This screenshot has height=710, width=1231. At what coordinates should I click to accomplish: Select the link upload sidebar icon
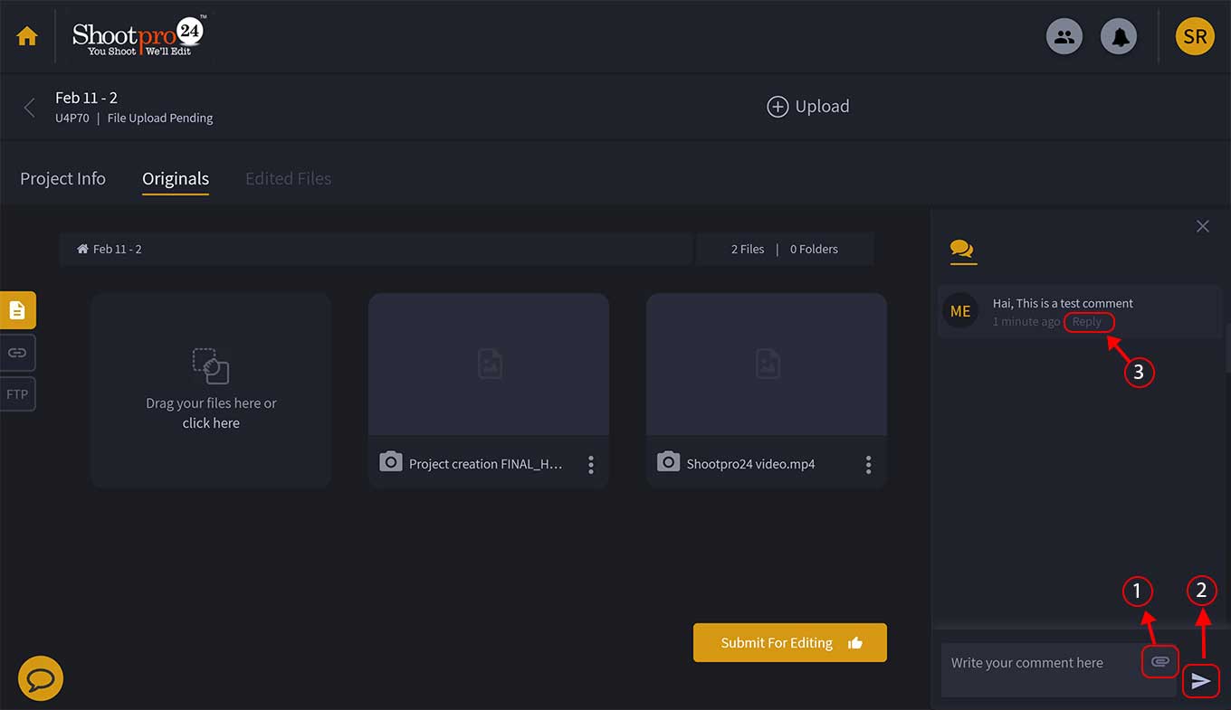(17, 353)
